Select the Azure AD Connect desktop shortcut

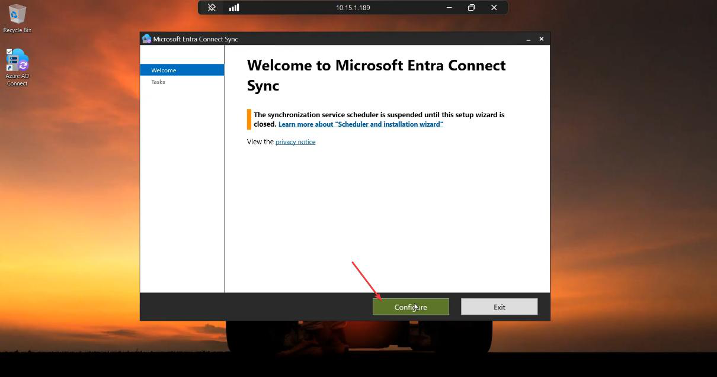[17, 67]
